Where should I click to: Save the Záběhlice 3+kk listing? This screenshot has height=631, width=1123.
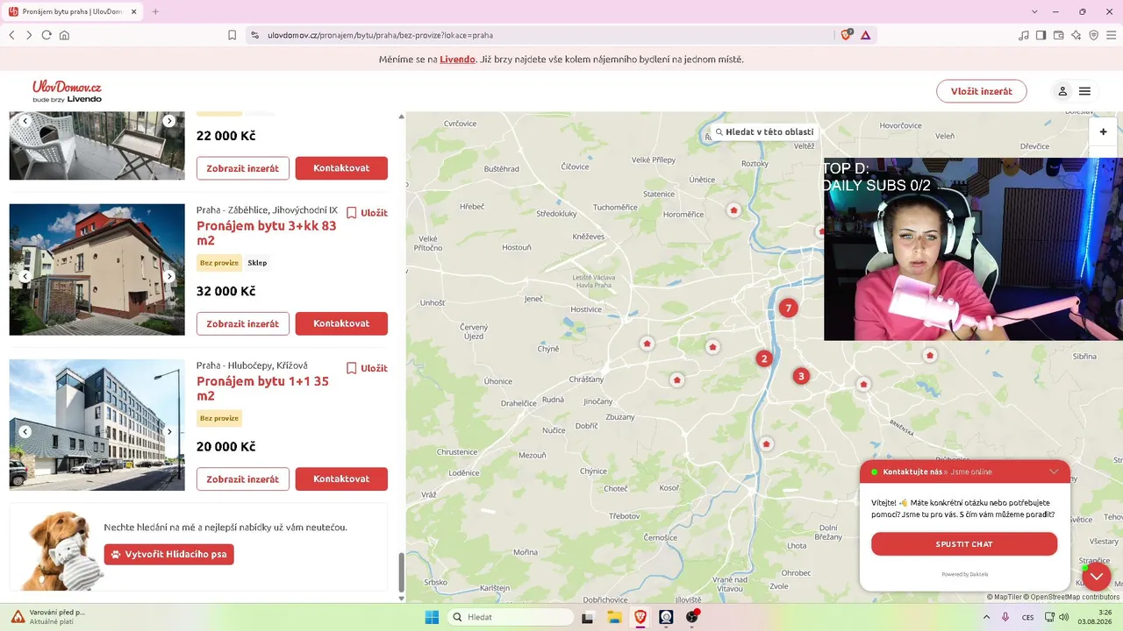click(367, 213)
